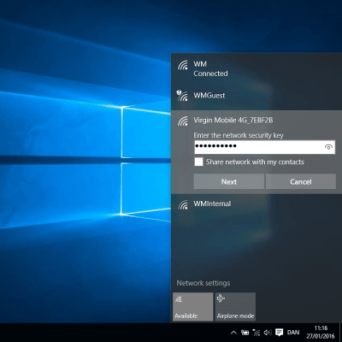Click the battery power tray icon
This screenshot has width=342, height=342.
click(245, 333)
